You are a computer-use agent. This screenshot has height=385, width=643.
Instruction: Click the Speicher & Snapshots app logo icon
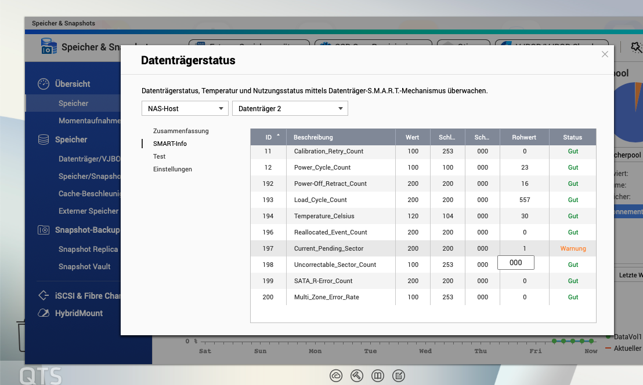[49, 46]
